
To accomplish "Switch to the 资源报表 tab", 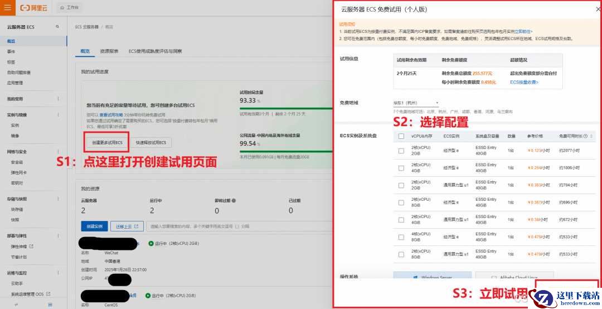I will [x=109, y=51].
